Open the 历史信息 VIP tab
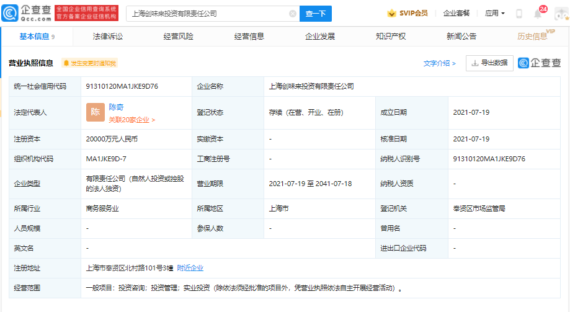 pyautogui.click(x=533, y=37)
